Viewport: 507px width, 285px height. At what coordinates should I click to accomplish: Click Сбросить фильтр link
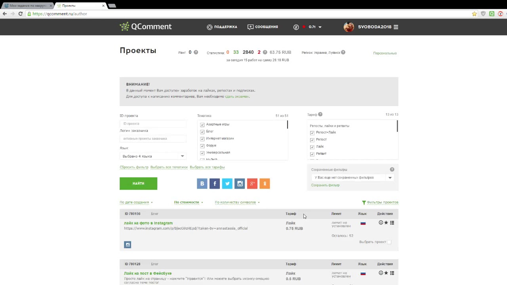pos(134,167)
